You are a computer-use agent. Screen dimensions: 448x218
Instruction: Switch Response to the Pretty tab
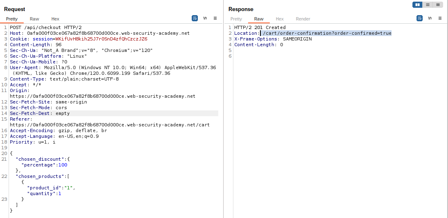pyautogui.click(x=236, y=19)
